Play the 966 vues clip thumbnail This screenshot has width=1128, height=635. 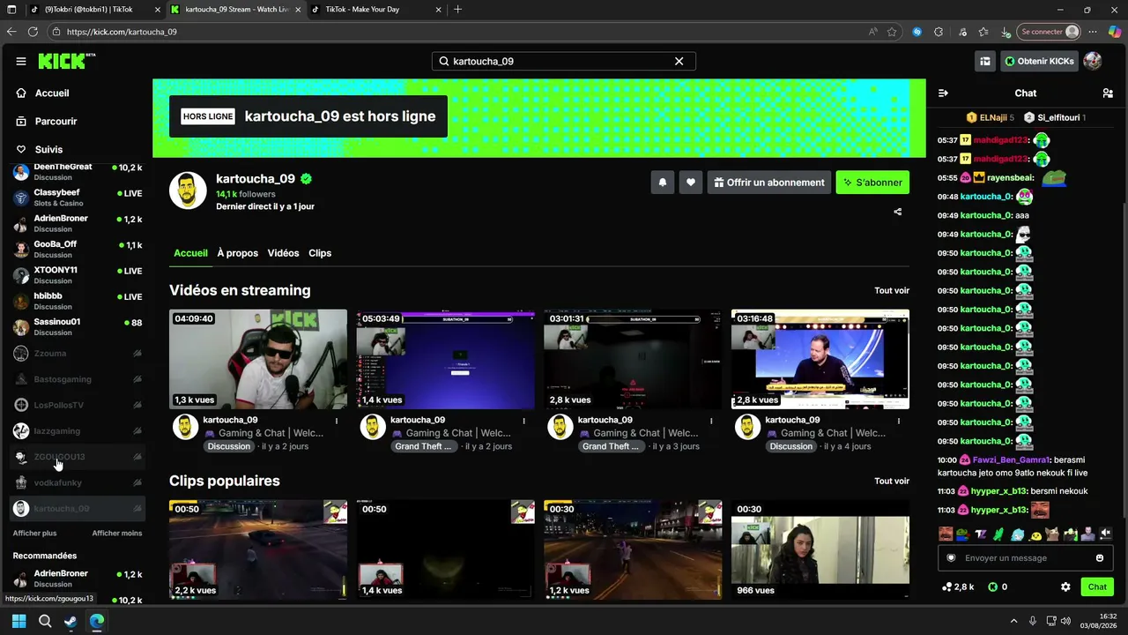820,549
